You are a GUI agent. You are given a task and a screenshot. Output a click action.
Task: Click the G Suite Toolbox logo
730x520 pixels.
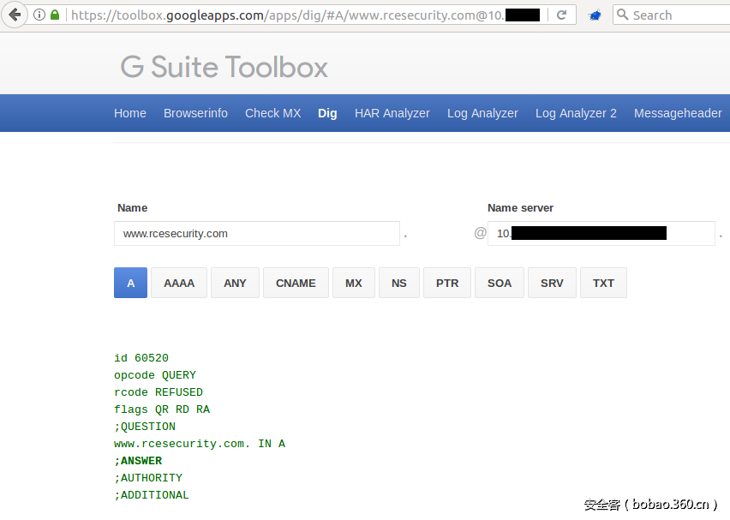pos(224,67)
